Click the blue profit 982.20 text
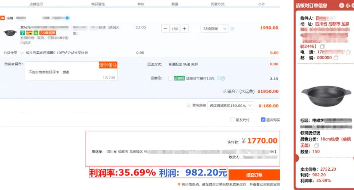 point(193,173)
